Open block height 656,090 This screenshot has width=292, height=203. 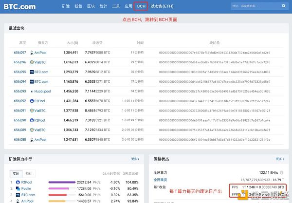(x=20, y=120)
